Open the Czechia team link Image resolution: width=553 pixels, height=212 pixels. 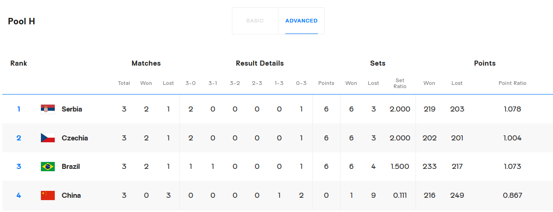[75, 138]
